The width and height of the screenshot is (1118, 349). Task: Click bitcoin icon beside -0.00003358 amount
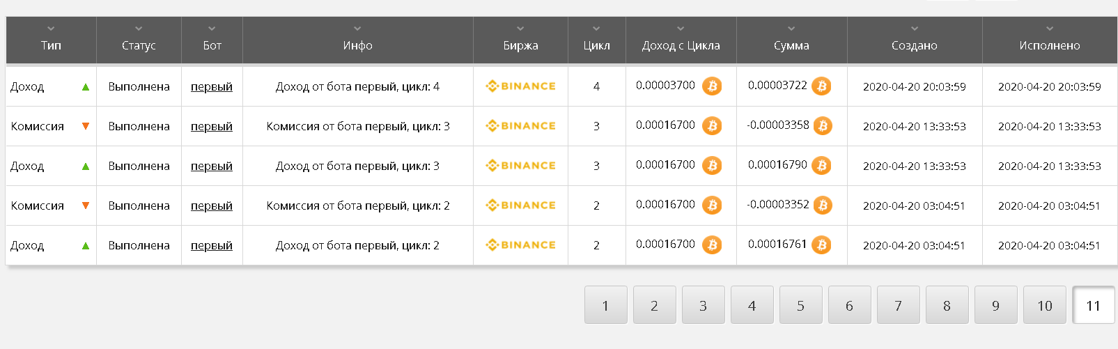click(823, 126)
